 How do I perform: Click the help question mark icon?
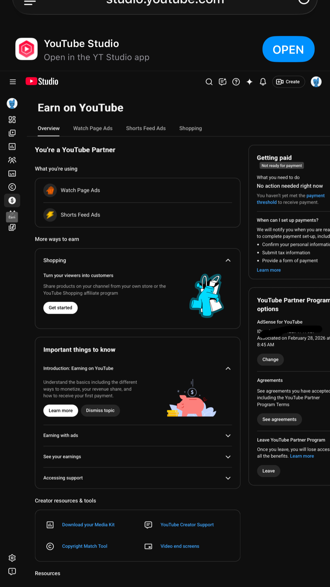click(236, 82)
